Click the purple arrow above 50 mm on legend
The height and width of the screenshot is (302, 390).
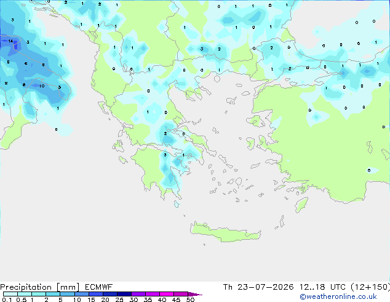click(195, 294)
